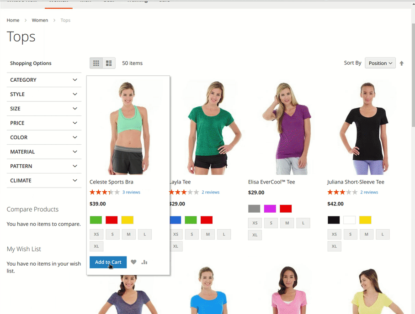
Task: Select blue color for Layla Tee
Action: point(176,220)
